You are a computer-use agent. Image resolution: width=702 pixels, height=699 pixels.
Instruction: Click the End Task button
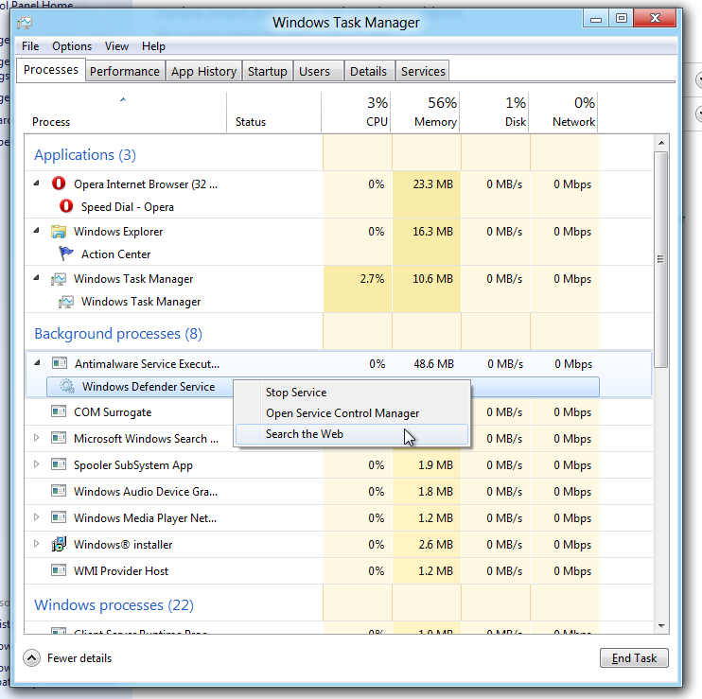click(x=634, y=657)
